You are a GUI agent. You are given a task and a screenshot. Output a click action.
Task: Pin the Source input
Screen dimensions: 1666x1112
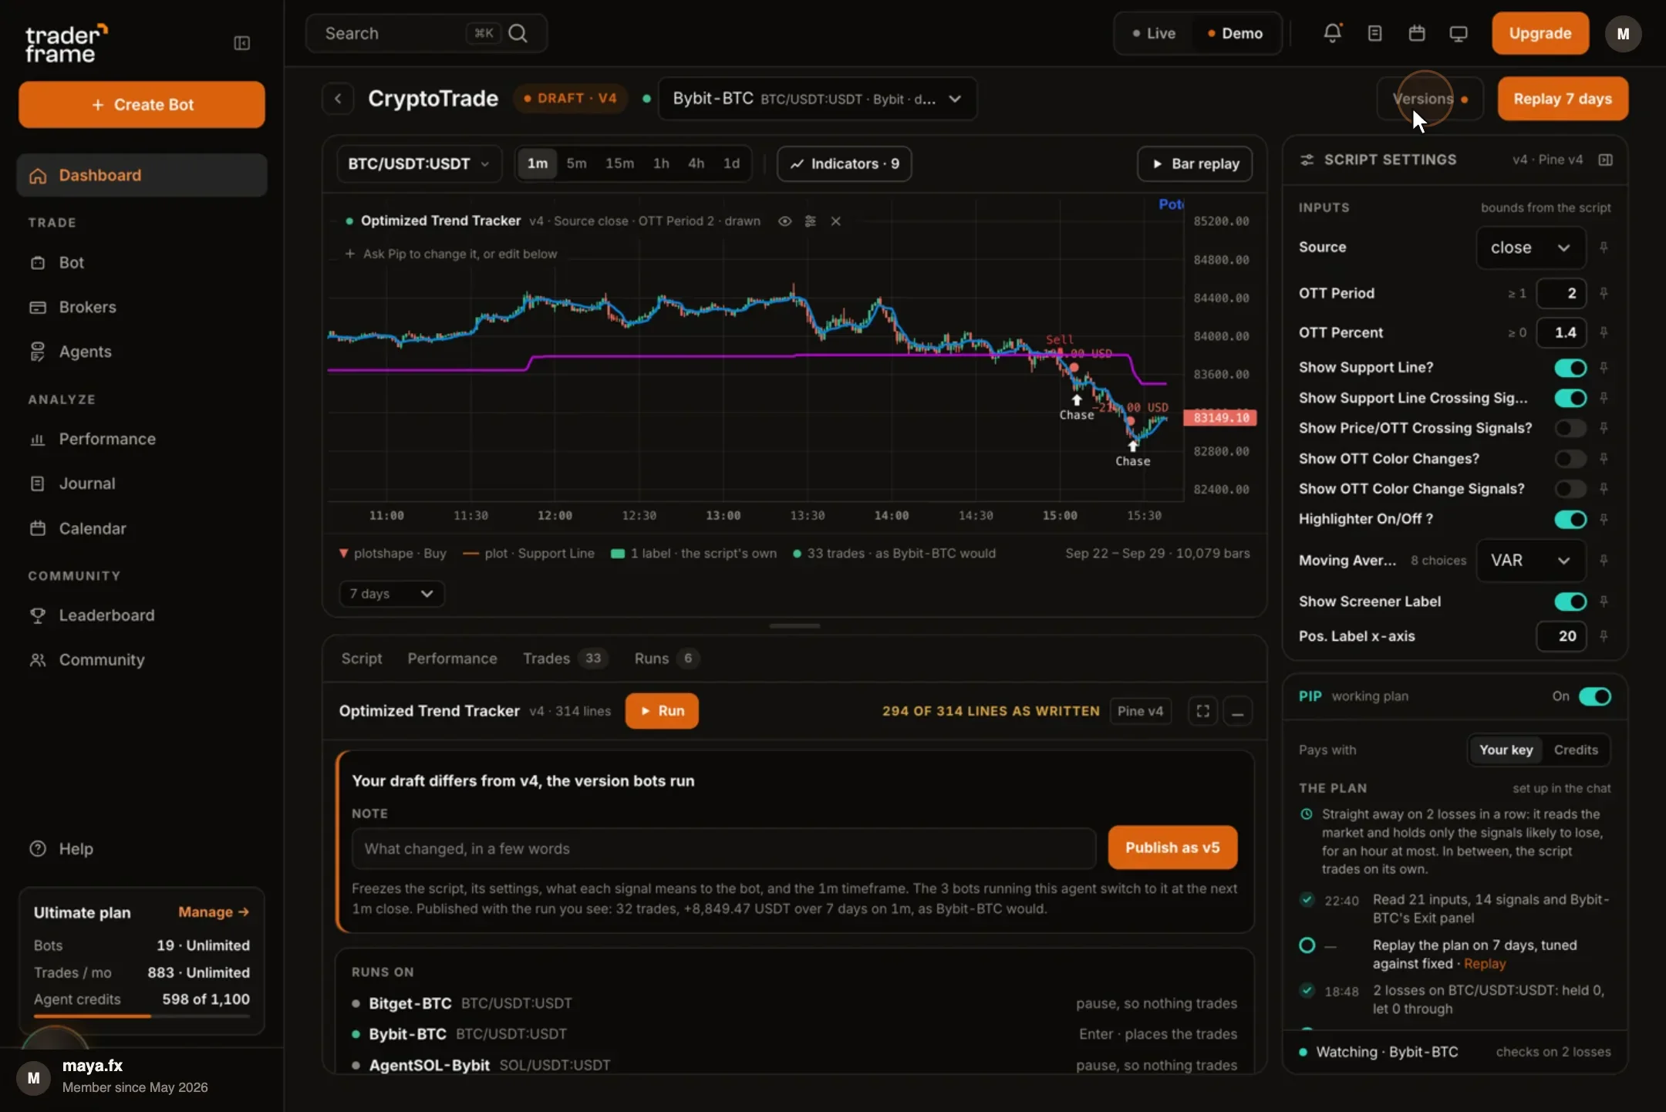pyautogui.click(x=1604, y=248)
